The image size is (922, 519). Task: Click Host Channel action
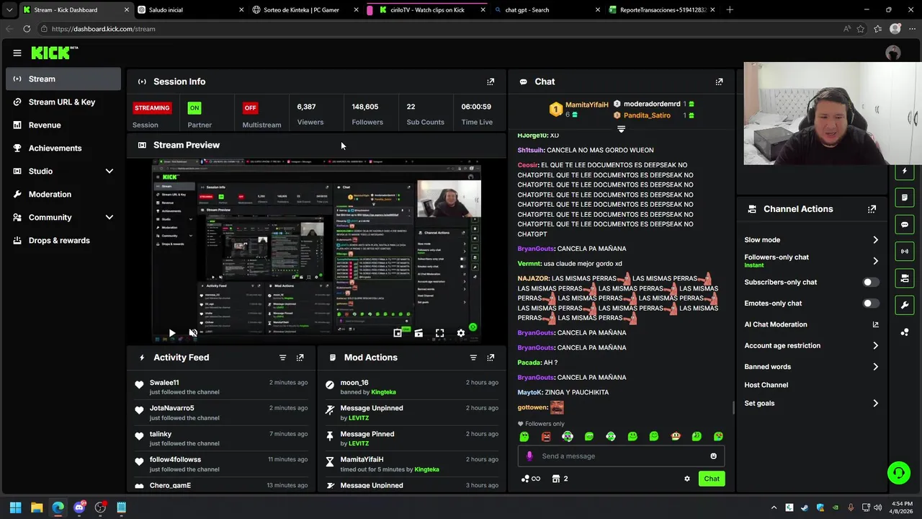[766, 385]
